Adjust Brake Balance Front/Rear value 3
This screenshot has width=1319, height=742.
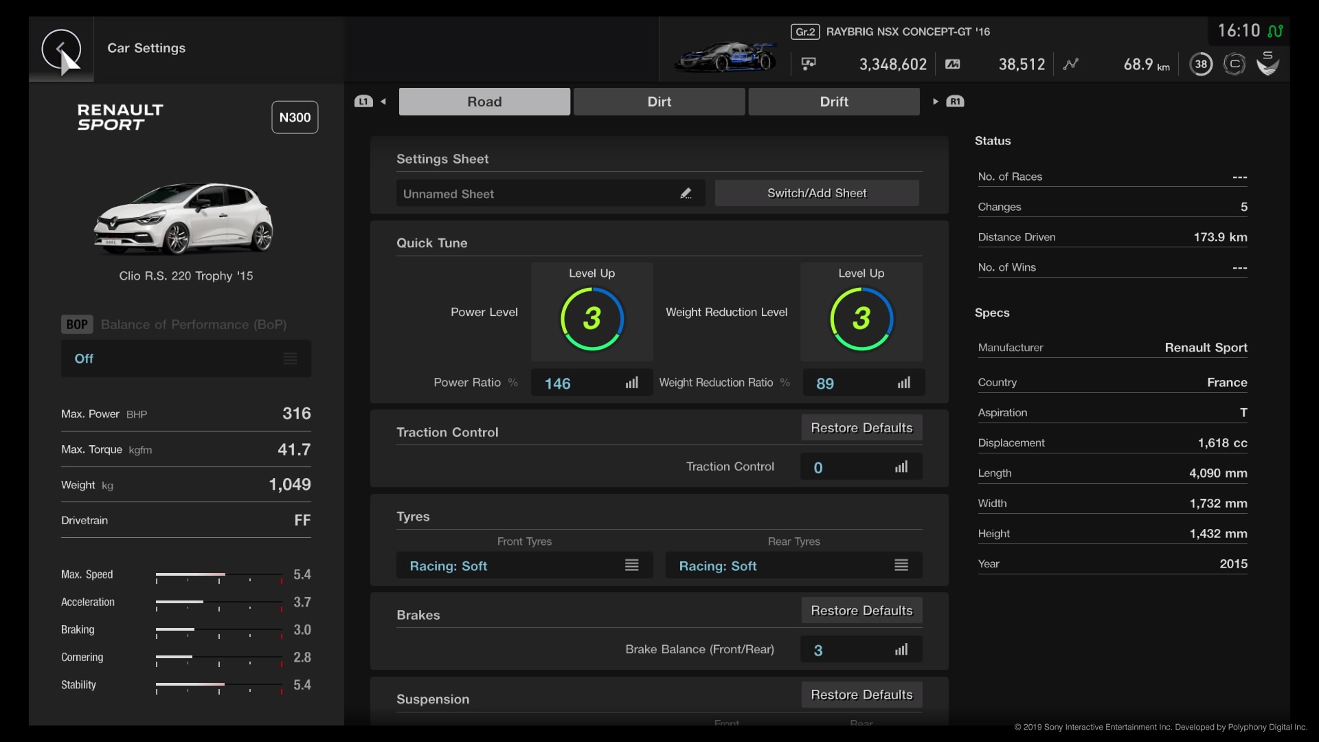(861, 650)
